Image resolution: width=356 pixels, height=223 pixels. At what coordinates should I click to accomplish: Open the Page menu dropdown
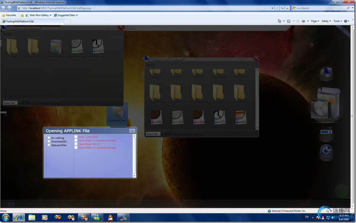click(x=315, y=21)
